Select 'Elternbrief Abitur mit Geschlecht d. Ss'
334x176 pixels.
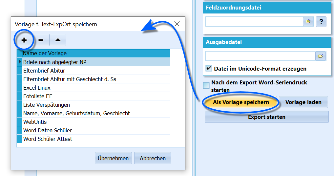point(96,79)
